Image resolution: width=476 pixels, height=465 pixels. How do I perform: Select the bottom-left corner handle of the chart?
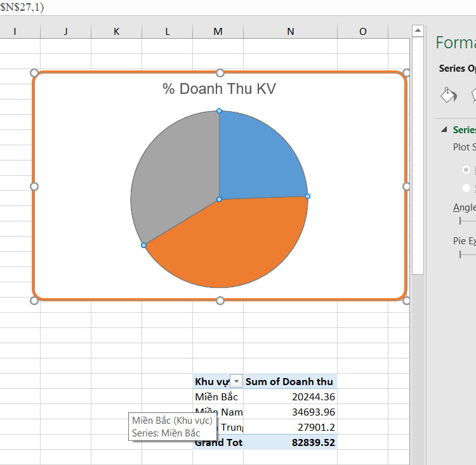34,301
